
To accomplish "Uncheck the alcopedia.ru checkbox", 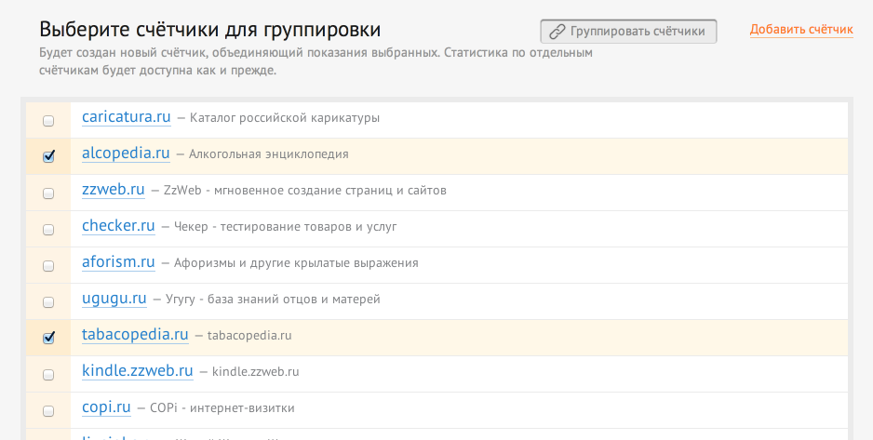I will 48,156.
